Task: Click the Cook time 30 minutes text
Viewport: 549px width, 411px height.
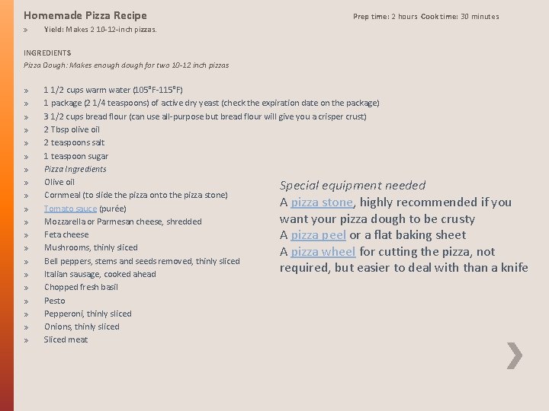Action: tap(460, 17)
